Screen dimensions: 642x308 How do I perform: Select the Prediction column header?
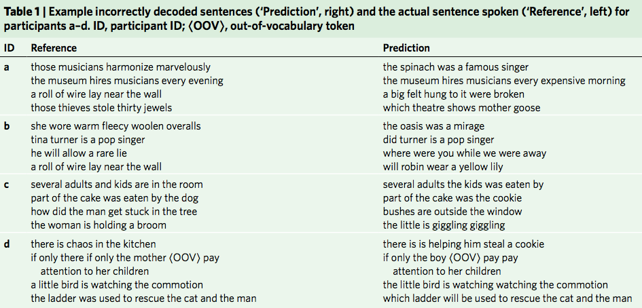(406, 48)
